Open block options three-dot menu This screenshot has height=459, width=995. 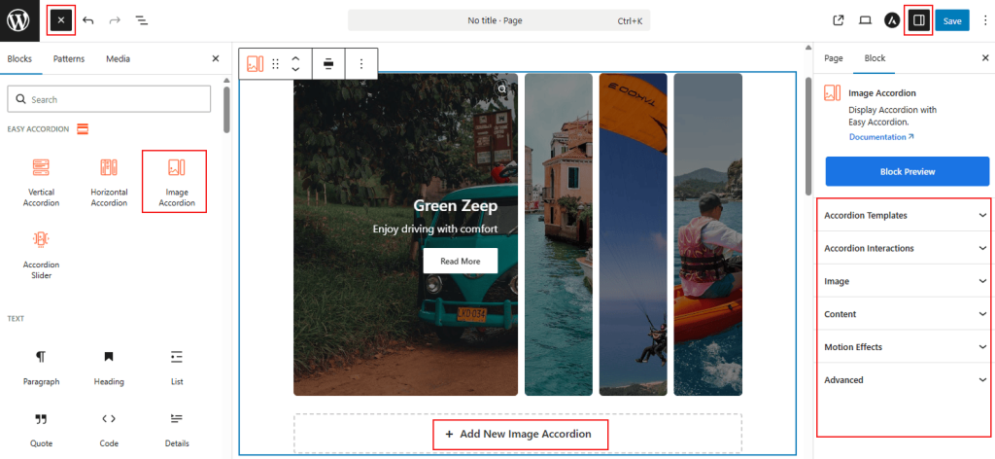(361, 64)
